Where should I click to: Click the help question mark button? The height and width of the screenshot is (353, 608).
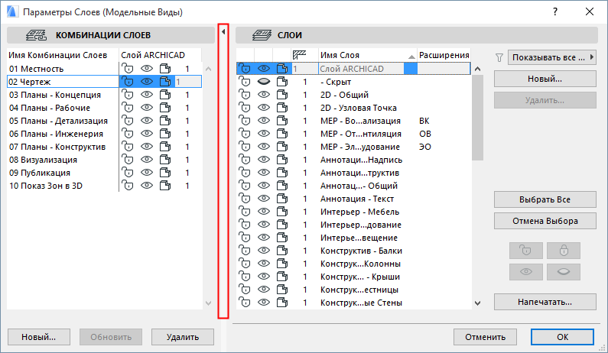point(555,11)
